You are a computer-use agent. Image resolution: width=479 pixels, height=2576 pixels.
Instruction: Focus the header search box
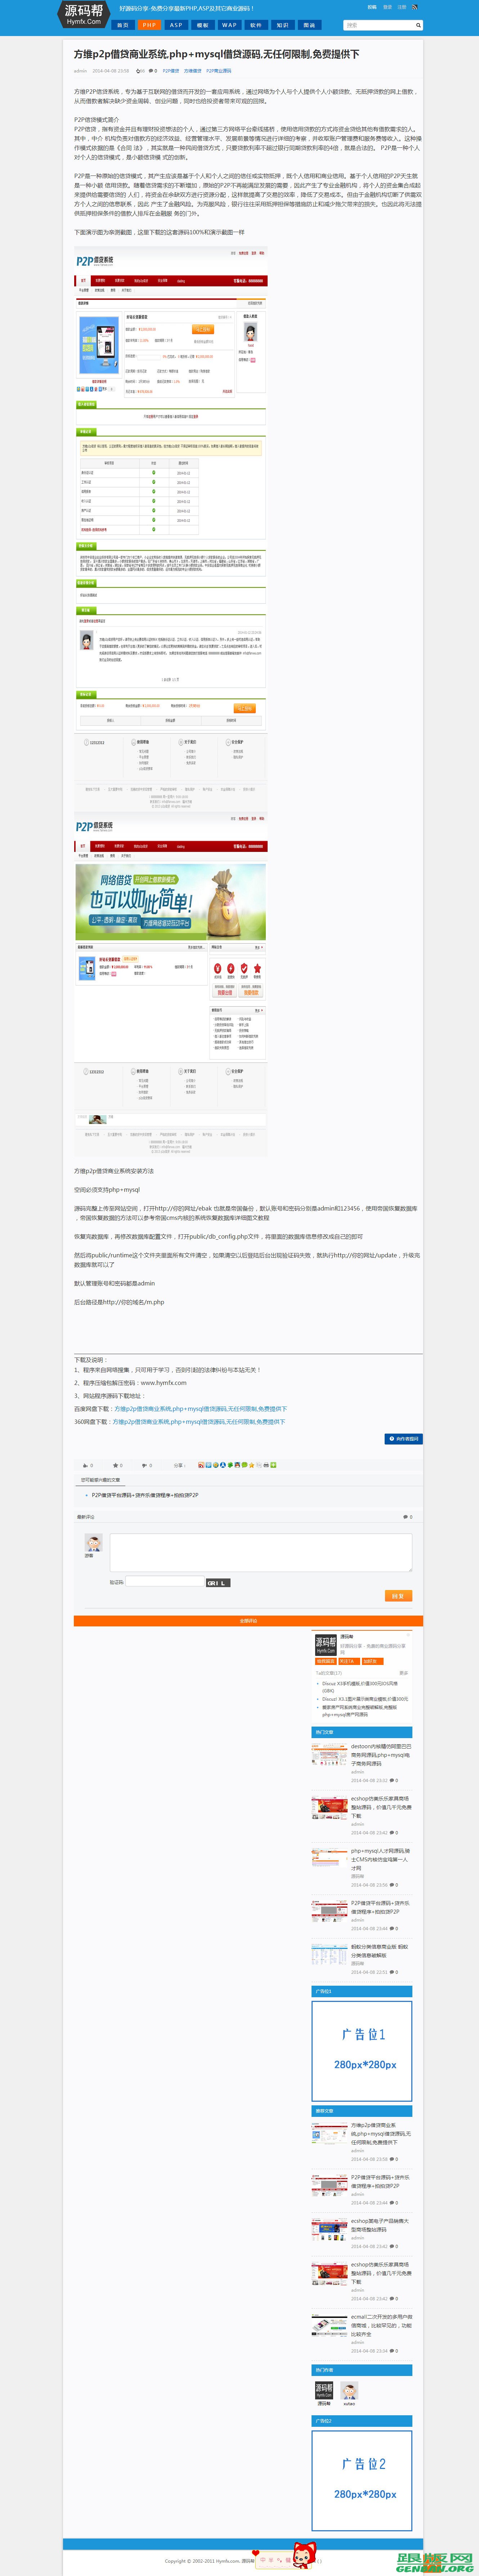[x=378, y=25]
